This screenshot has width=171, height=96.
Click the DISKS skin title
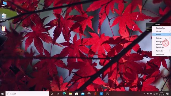(158, 24)
